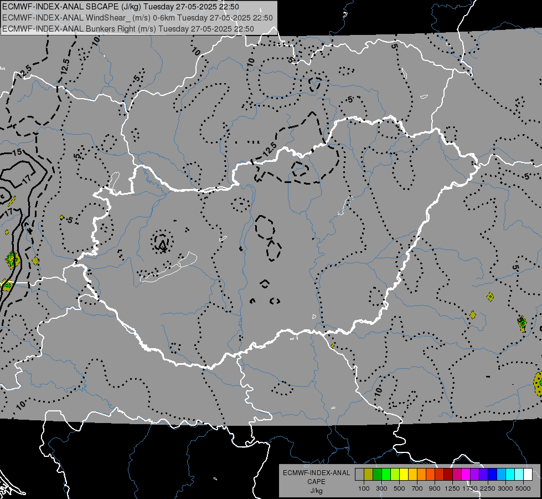This screenshot has width=542, height=499.
Task: Click the 100 legend value
Action: 364,488
